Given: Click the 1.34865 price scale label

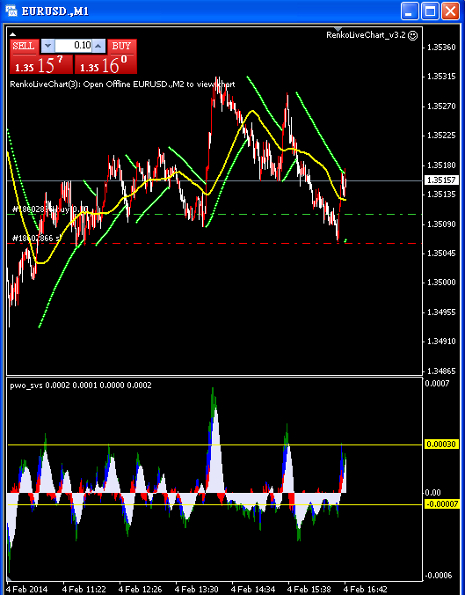Looking at the screenshot, I should coord(441,371).
